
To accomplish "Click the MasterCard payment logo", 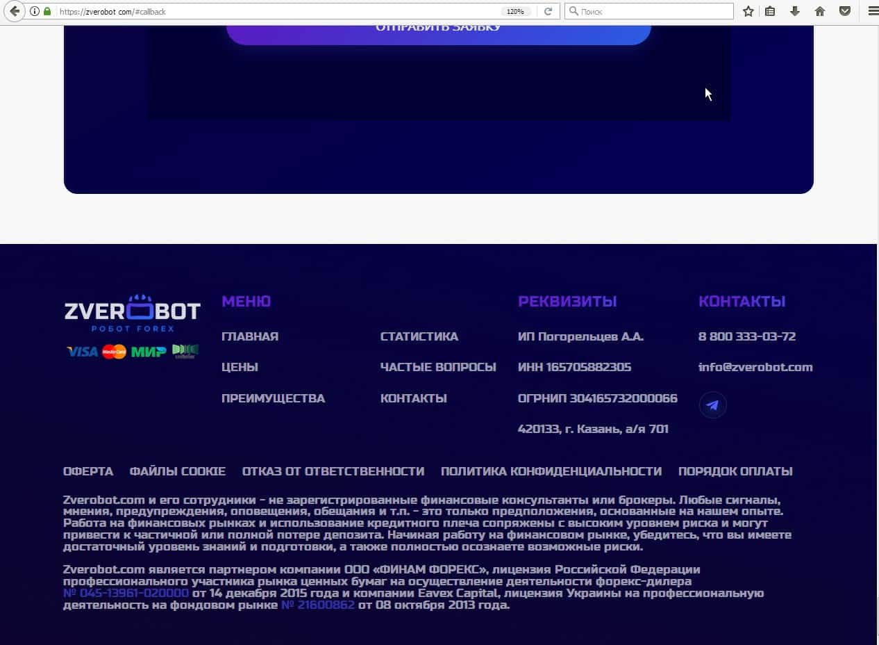I will pyautogui.click(x=114, y=352).
